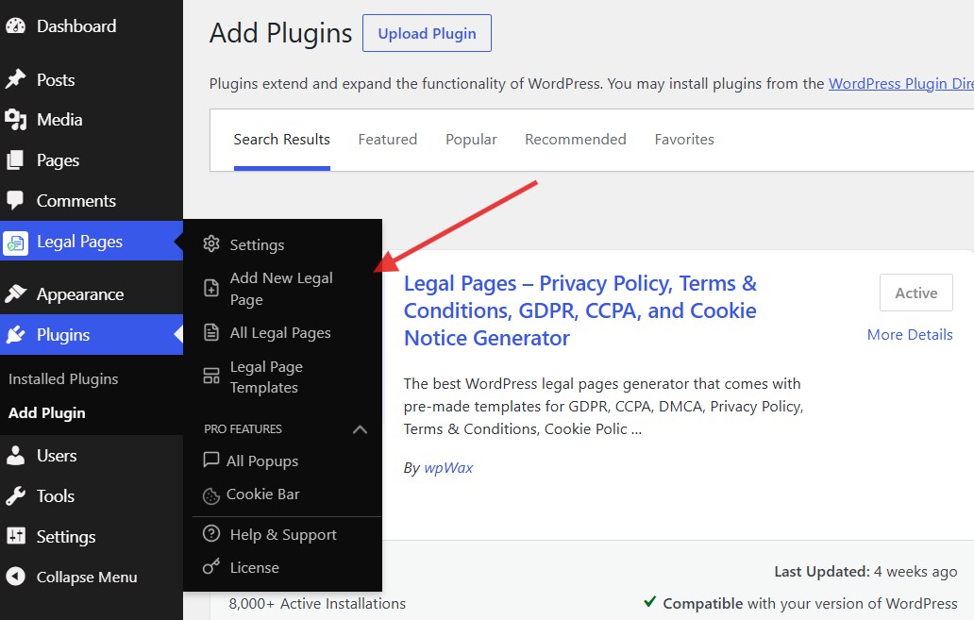Click the Active plugin status button
The width and height of the screenshot is (974, 620).
[915, 293]
